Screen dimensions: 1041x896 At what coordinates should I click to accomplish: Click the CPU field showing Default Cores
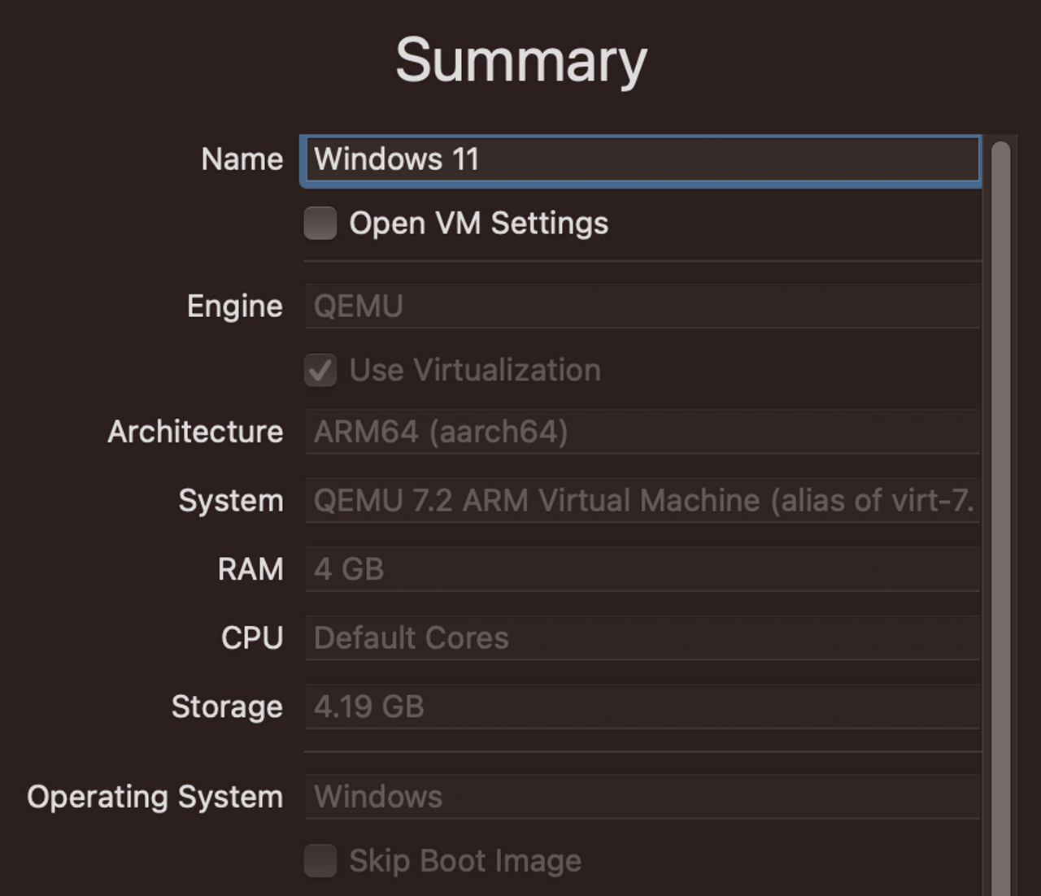point(642,638)
